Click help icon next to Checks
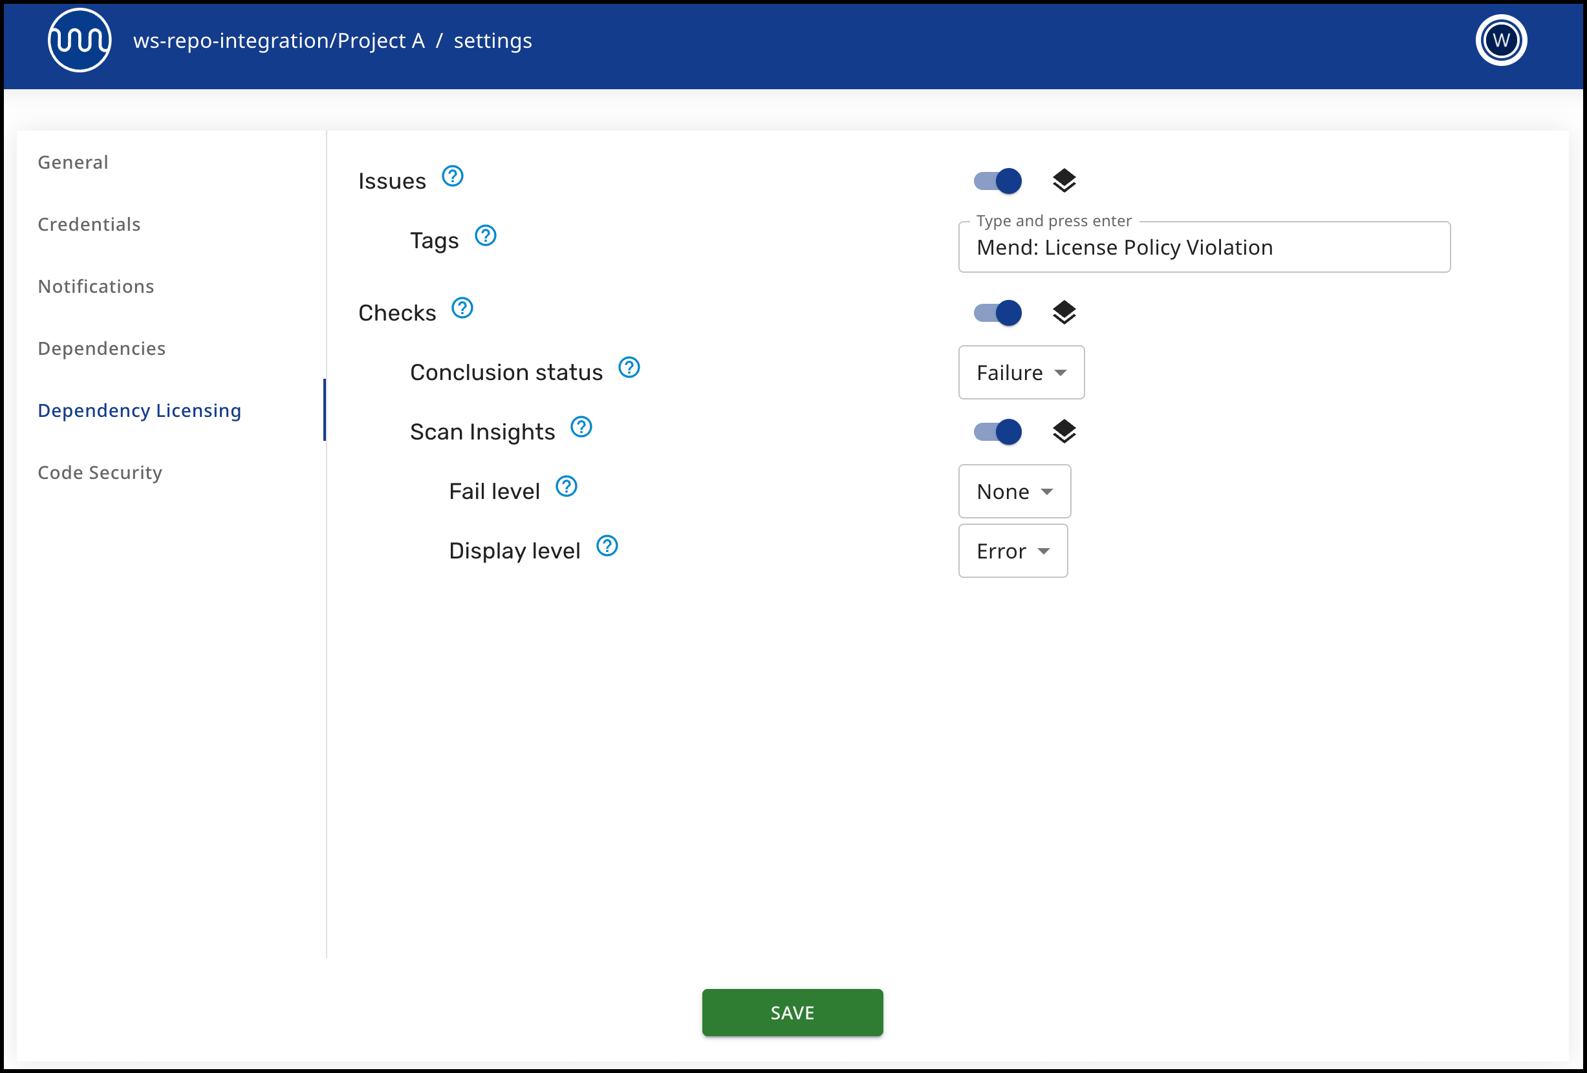Viewport: 1587px width, 1073px height. click(462, 308)
